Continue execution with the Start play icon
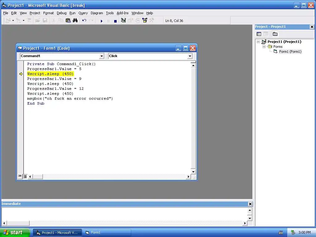This screenshot has height=237, width=316. tap(101, 21)
